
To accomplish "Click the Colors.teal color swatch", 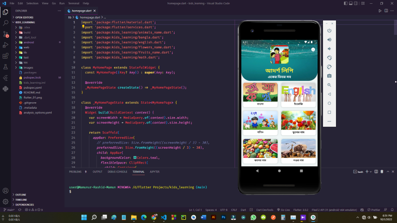I will click(135, 157).
